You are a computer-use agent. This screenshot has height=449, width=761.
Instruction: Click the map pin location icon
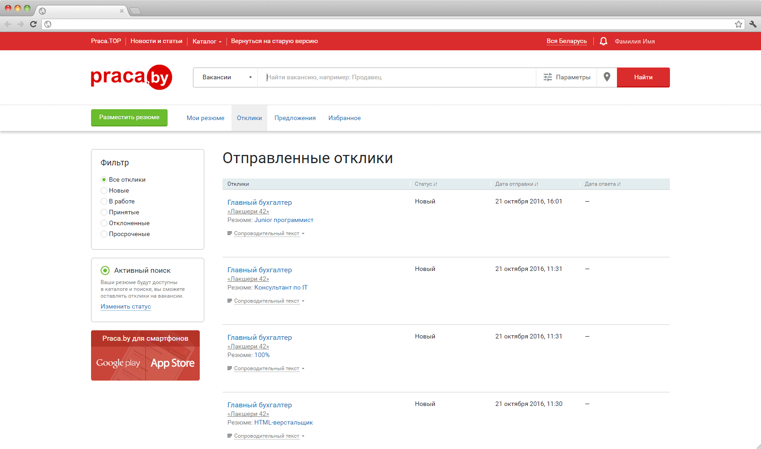click(x=607, y=77)
